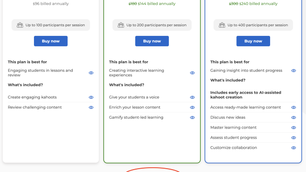Purchase the 400 participants plan
The image size is (306, 172).
253,41
